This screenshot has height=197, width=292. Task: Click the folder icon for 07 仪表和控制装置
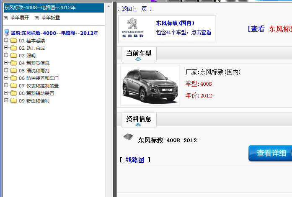[13, 85]
